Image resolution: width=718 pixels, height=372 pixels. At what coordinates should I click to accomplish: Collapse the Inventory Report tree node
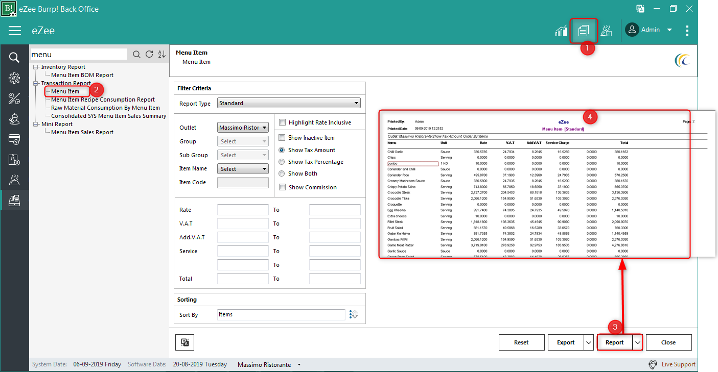[35, 67]
